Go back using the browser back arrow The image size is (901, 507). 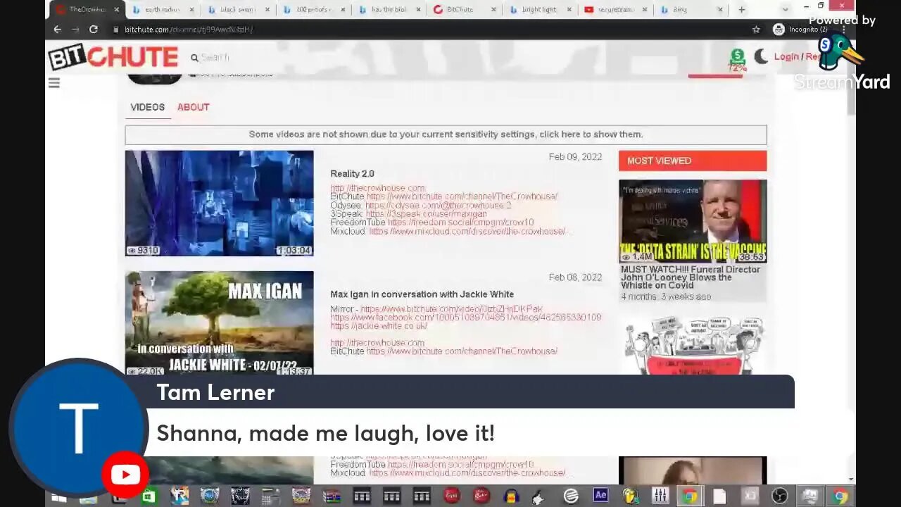58,30
